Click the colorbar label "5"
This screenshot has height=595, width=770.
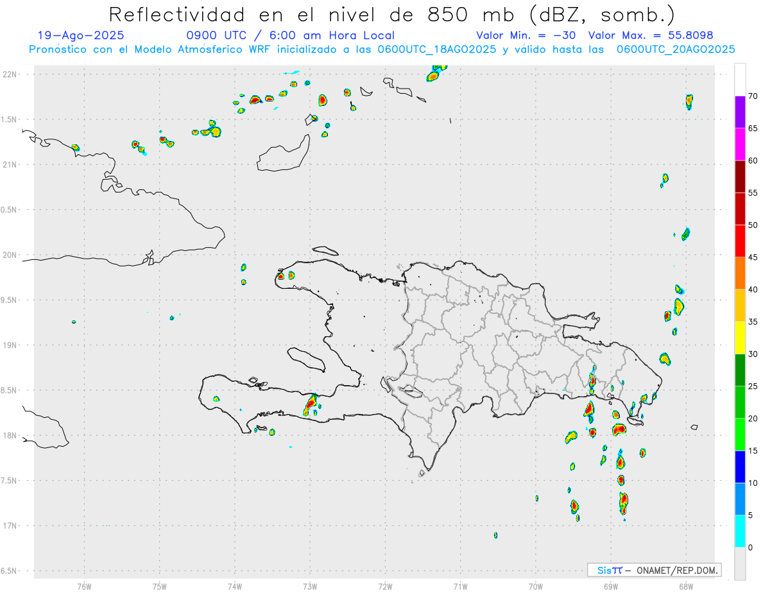pos(751,515)
